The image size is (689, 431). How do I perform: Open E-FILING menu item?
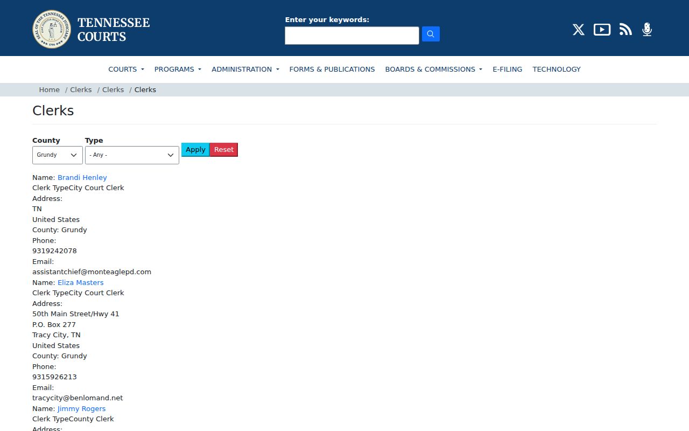coord(507,69)
